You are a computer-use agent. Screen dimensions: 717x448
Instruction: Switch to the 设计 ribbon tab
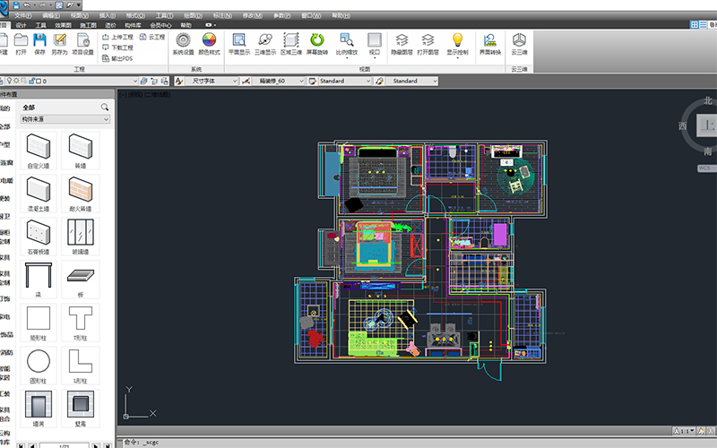pos(21,25)
